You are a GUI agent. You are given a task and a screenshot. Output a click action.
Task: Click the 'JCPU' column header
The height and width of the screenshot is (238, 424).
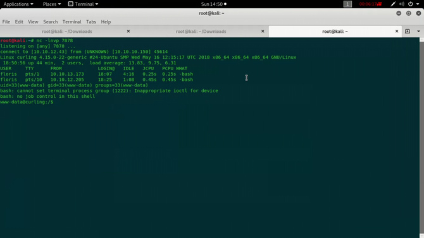[x=148, y=69]
